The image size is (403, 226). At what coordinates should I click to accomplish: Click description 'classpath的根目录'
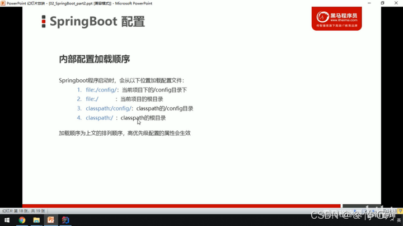point(143,118)
